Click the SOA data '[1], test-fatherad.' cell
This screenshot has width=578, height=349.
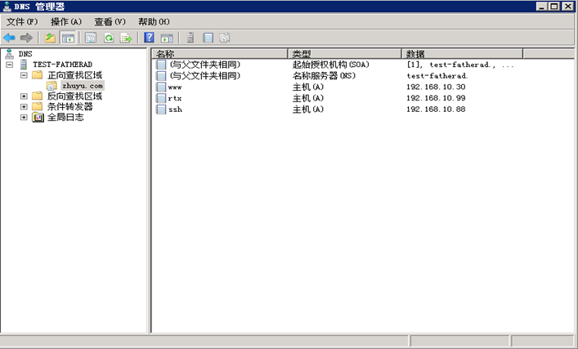[x=460, y=65]
